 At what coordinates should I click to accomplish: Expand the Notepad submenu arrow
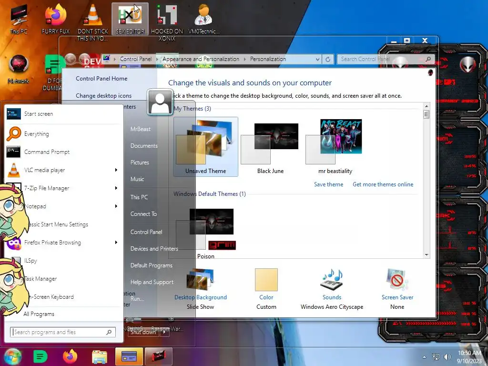(116, 206)
